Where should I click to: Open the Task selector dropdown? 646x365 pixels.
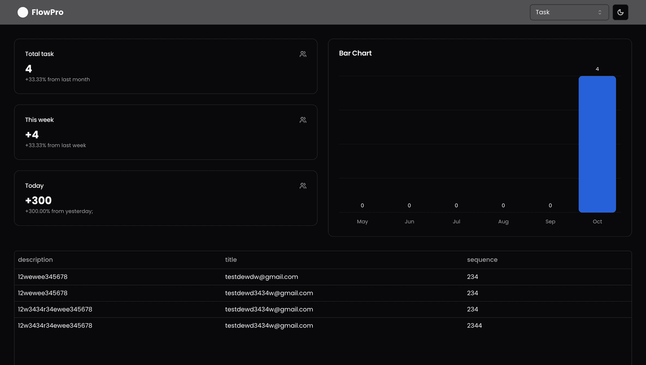coord(569,12)
